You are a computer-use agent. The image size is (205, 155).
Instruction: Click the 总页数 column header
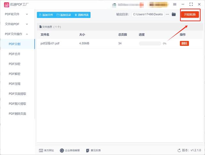coord(123,35)
